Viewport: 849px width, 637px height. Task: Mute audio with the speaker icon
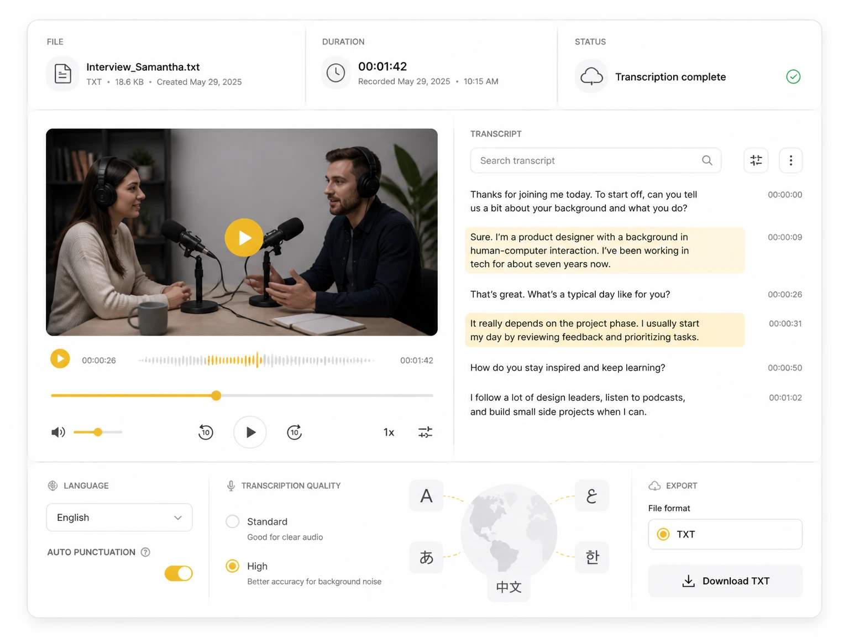pos(58,432)
